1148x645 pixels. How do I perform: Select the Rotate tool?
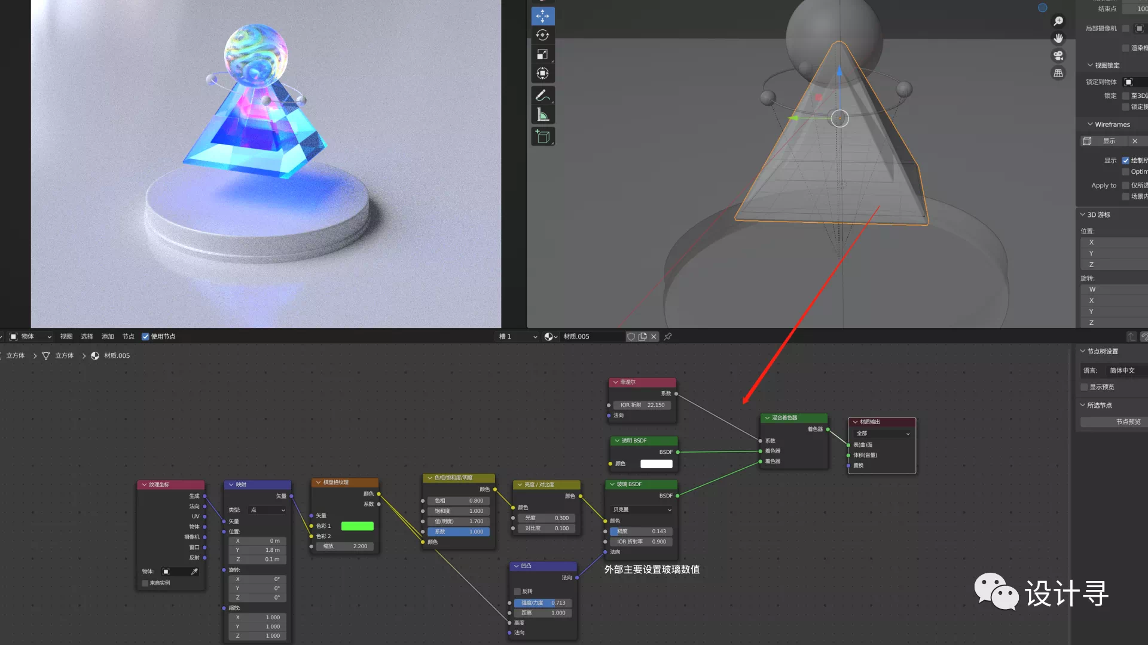point(542,35)
